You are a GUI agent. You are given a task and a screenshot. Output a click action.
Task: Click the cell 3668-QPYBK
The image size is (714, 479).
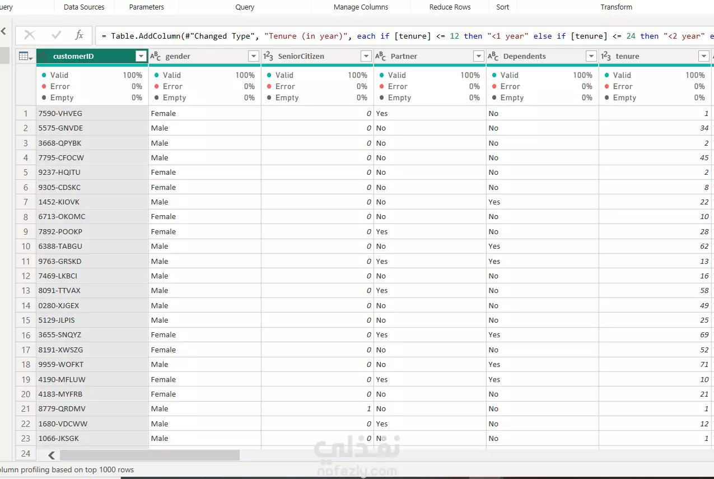[92, 143]
